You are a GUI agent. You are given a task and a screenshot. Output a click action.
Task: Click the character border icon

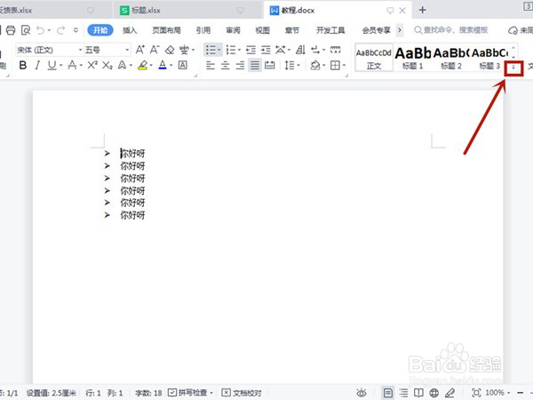click(183, 65)
